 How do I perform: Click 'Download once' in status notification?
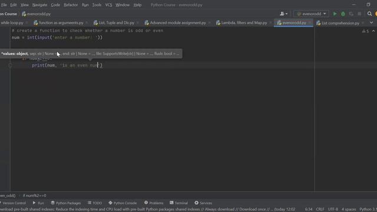pos(253,210)
